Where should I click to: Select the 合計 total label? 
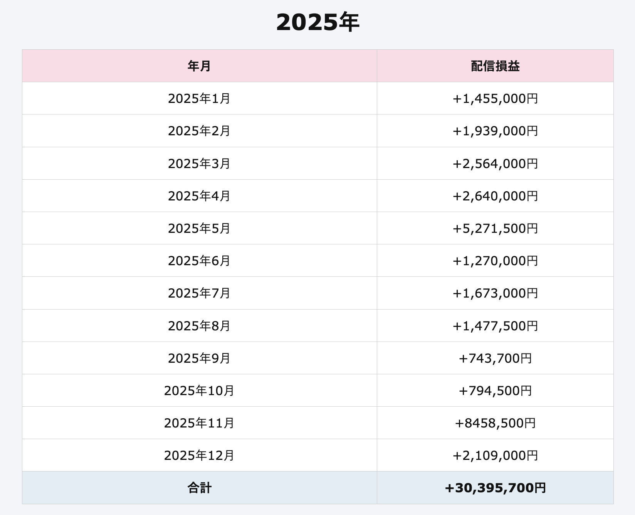(199, 488)
